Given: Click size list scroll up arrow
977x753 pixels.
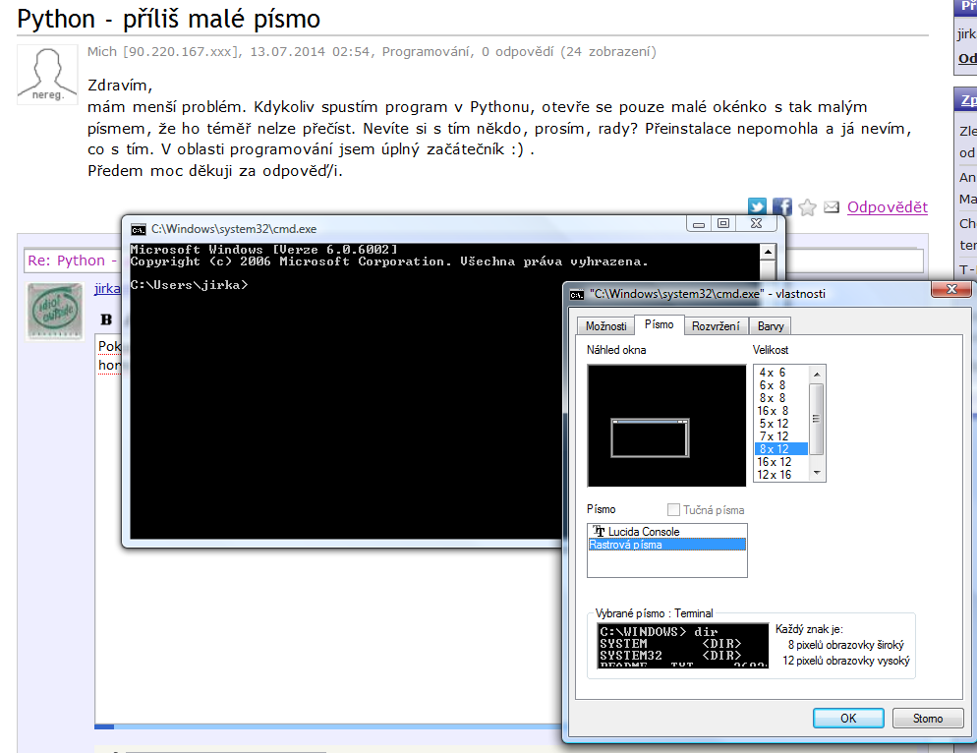Looking at the screenshot, I should coord(816,374).
